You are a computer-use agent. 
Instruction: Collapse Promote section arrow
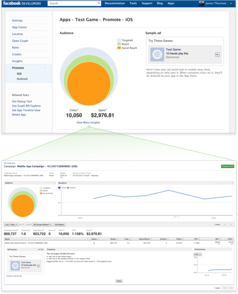coord(45,68)
